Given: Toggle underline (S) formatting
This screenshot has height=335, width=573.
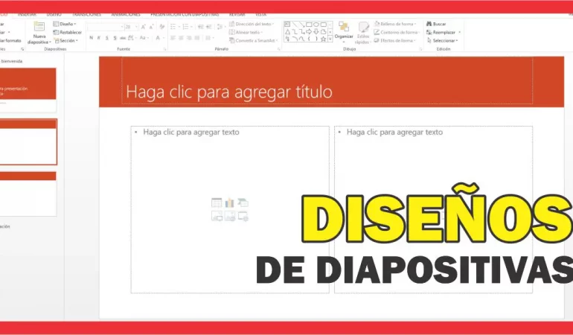Looking at the screenshot, I should (106, 38).
